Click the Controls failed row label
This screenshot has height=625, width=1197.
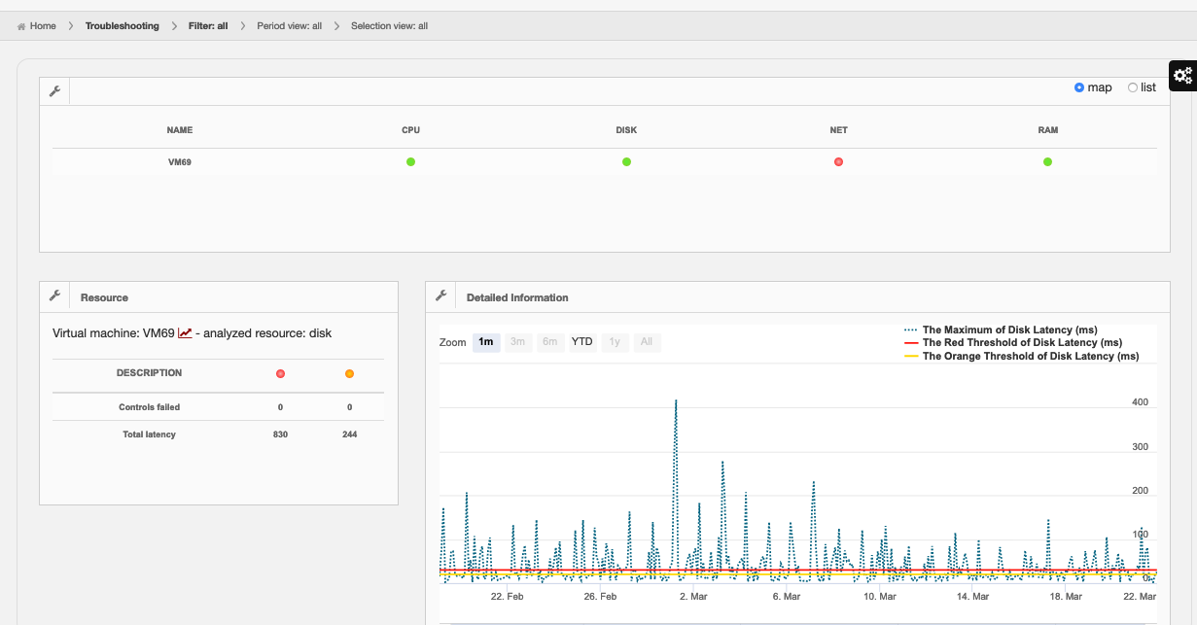tap(149, 407)
